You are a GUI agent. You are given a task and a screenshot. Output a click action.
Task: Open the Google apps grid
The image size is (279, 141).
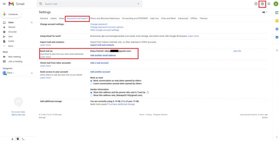(269, 4)
